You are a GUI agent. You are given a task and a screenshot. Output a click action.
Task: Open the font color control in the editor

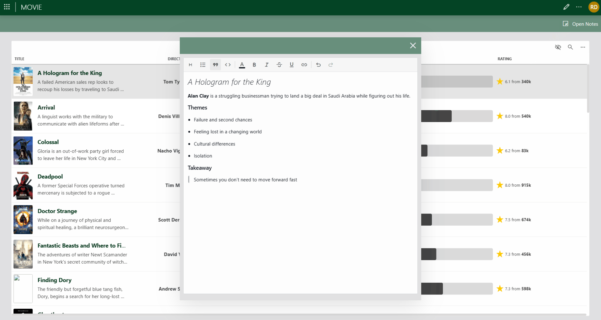(x=242, y=65)
